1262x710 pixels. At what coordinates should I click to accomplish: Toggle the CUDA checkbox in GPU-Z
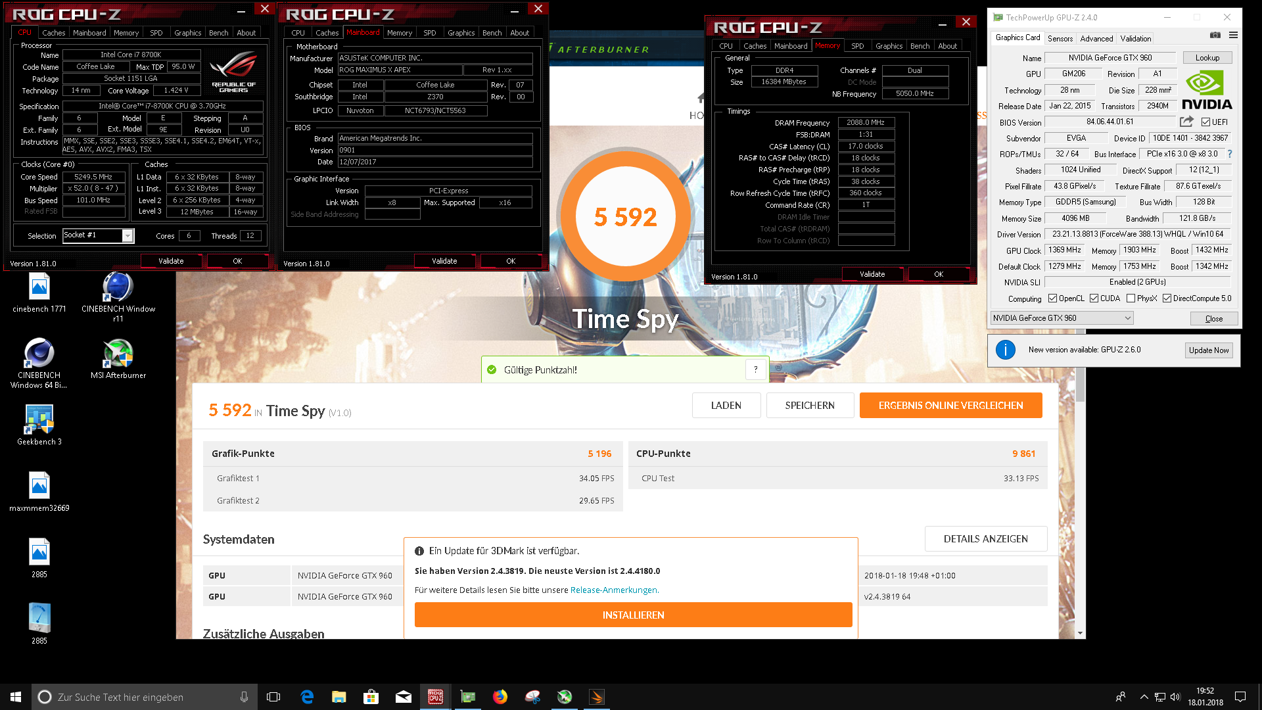(x=1094, y=298)
